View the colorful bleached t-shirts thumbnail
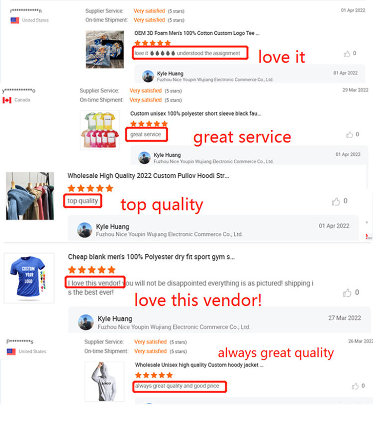 click(x=100, y=130)
